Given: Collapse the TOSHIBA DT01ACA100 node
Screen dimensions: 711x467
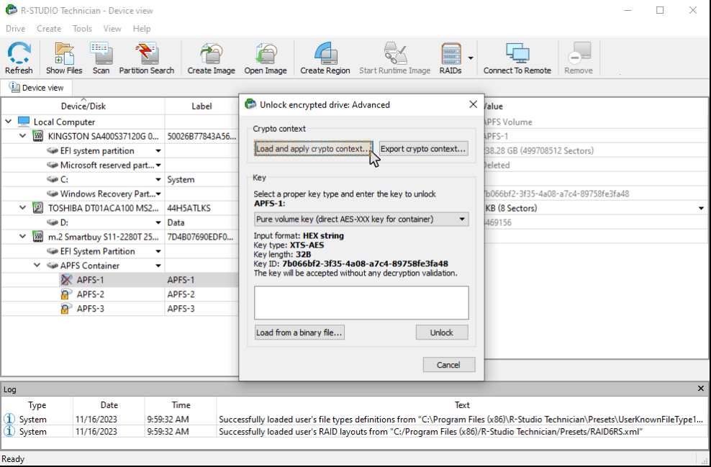Looking at the screenshot, I should click(x=23, y=208).
